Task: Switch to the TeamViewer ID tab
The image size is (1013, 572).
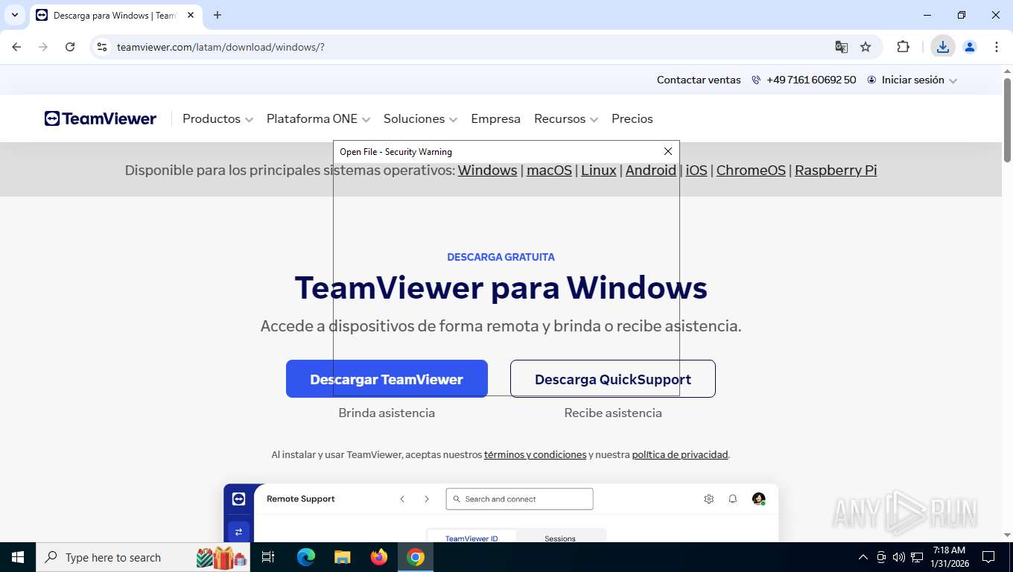Action: click(x=471, y=538)
